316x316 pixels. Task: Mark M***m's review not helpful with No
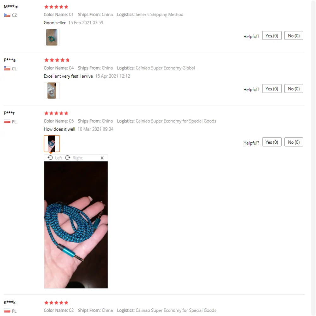[294, 36]
